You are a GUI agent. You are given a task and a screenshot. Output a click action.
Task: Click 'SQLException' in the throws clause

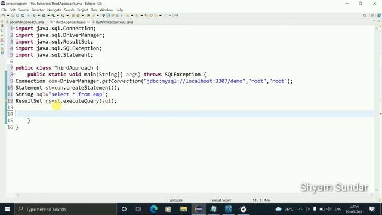pos(183,75)
